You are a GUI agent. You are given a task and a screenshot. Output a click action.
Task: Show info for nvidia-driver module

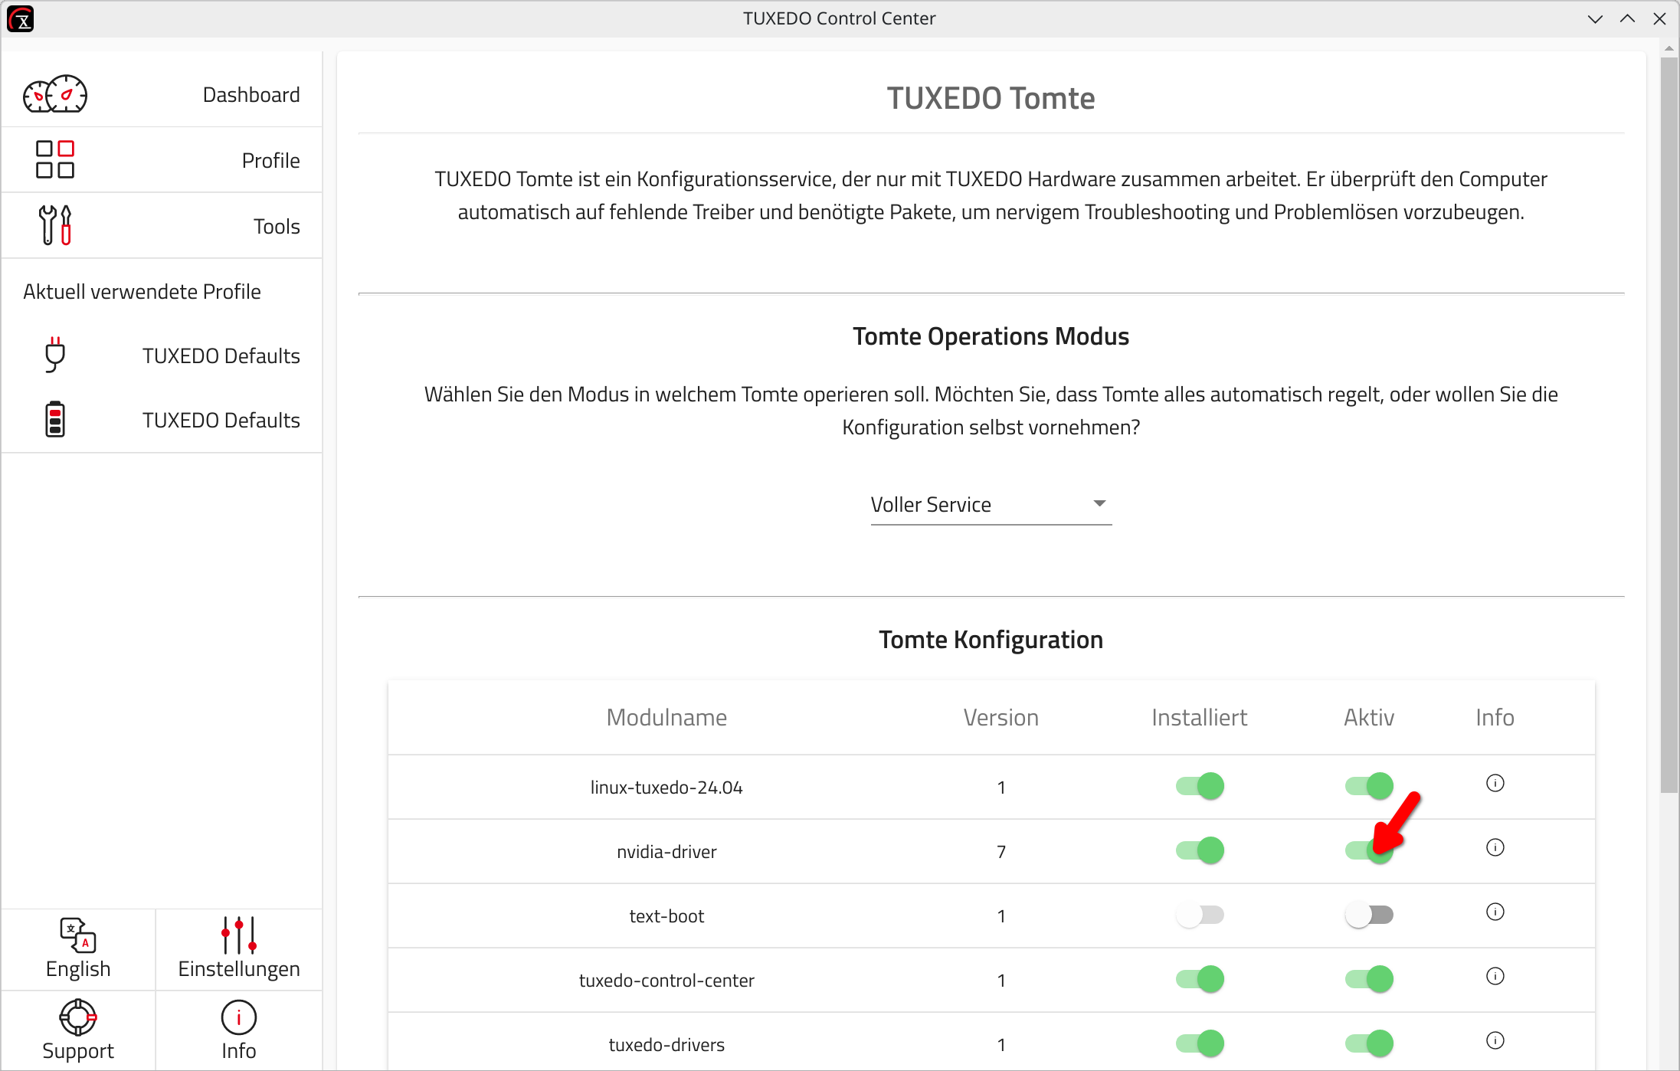pyautogui.click(x=1495, y=847)
